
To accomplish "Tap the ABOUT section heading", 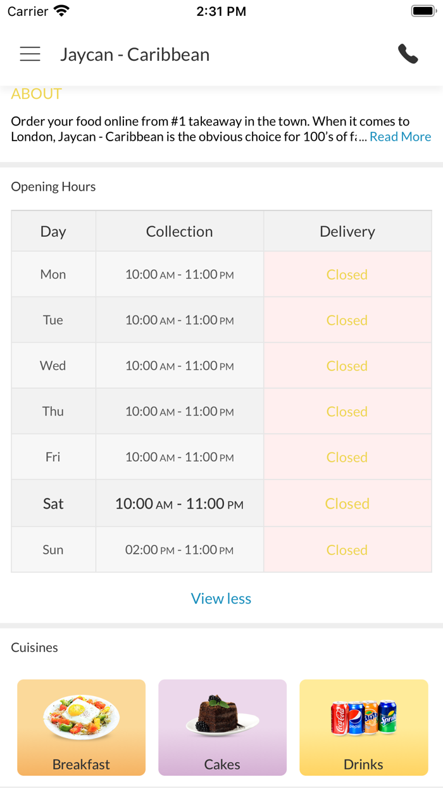I will pyautogui.click(x=37, y=94).
